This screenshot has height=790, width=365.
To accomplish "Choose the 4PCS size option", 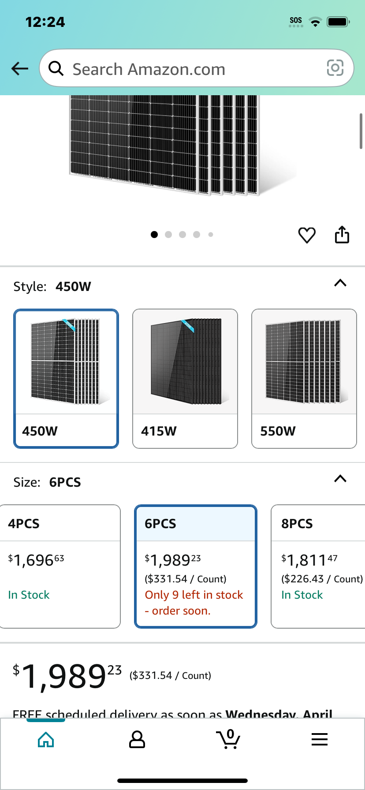I will (x=60, y=566).
